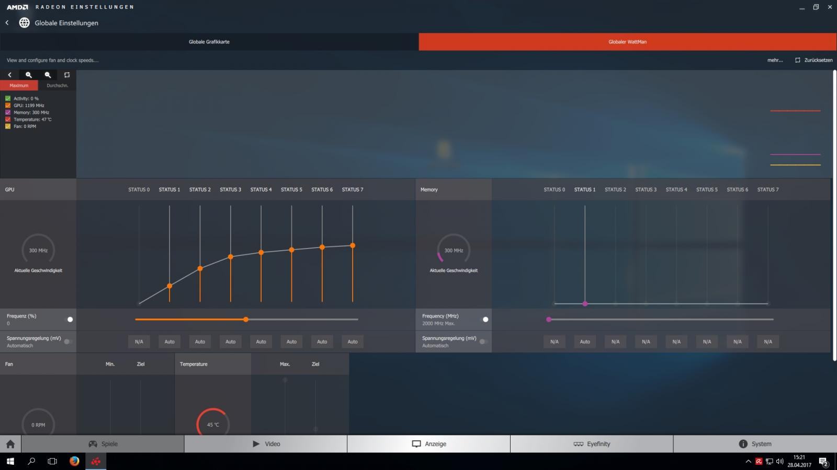Click Memory Status 0 voltage N/A button
The image size is (837, 470).
[555, 342]
